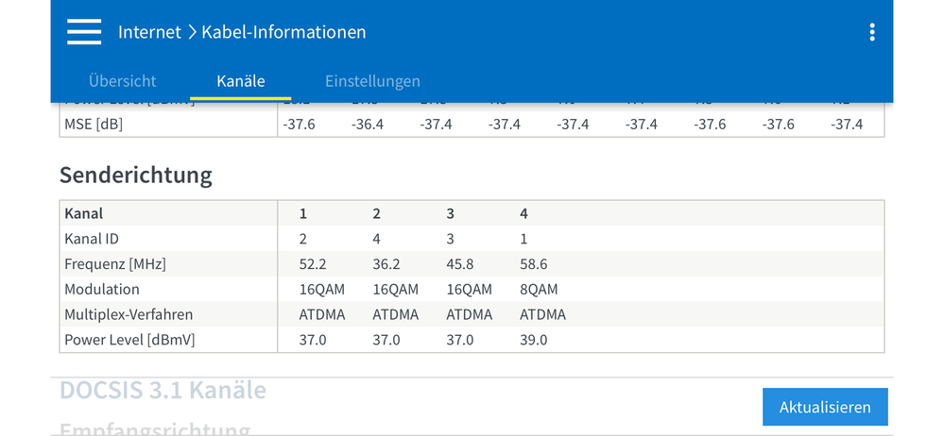
Task: Open the three-dot more options menu
Action: [871, 32]
